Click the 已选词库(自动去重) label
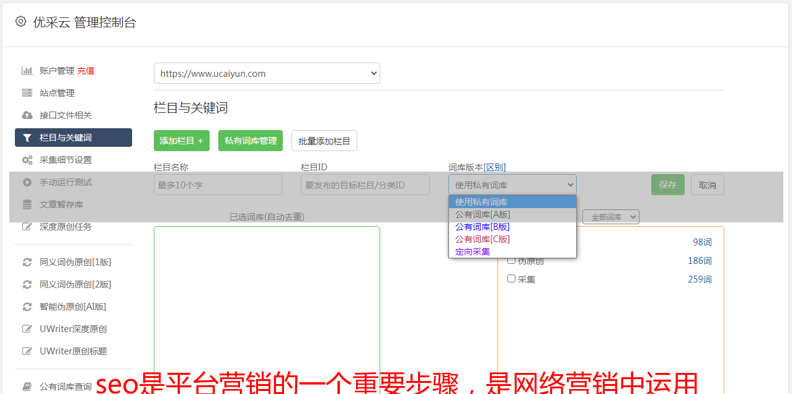792x394 pixels. pyautogui.click(x=267, y=217)
